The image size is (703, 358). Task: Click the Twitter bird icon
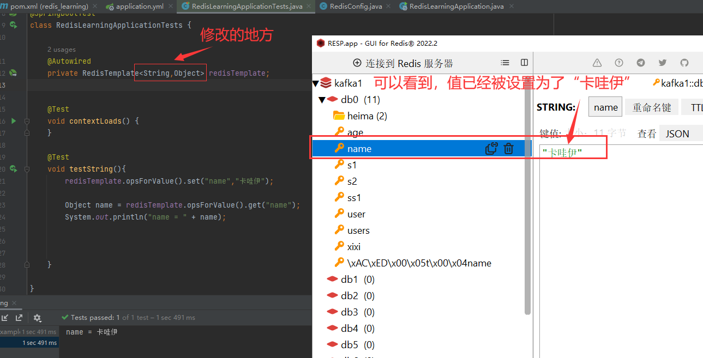coord(663,63)
